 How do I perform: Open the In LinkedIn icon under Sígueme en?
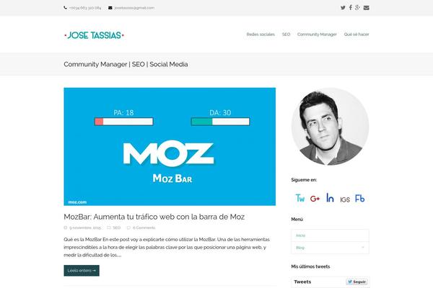click(x=330, y=197)
